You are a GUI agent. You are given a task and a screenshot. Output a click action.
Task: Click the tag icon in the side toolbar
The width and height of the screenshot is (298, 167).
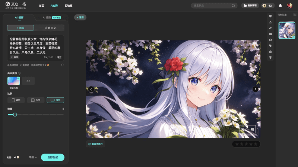(270, 46)
